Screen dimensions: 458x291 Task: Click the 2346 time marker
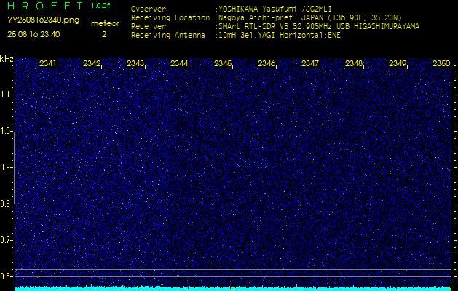pos(266,63)
